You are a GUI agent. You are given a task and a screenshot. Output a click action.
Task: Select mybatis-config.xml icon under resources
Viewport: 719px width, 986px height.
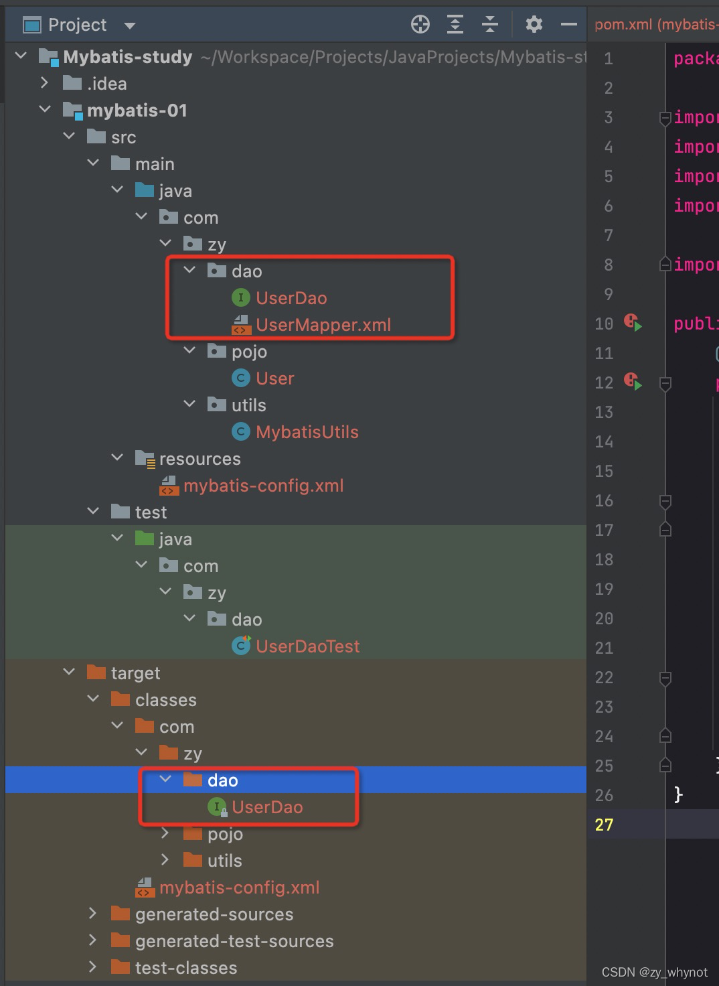click(x=169, y=486)
